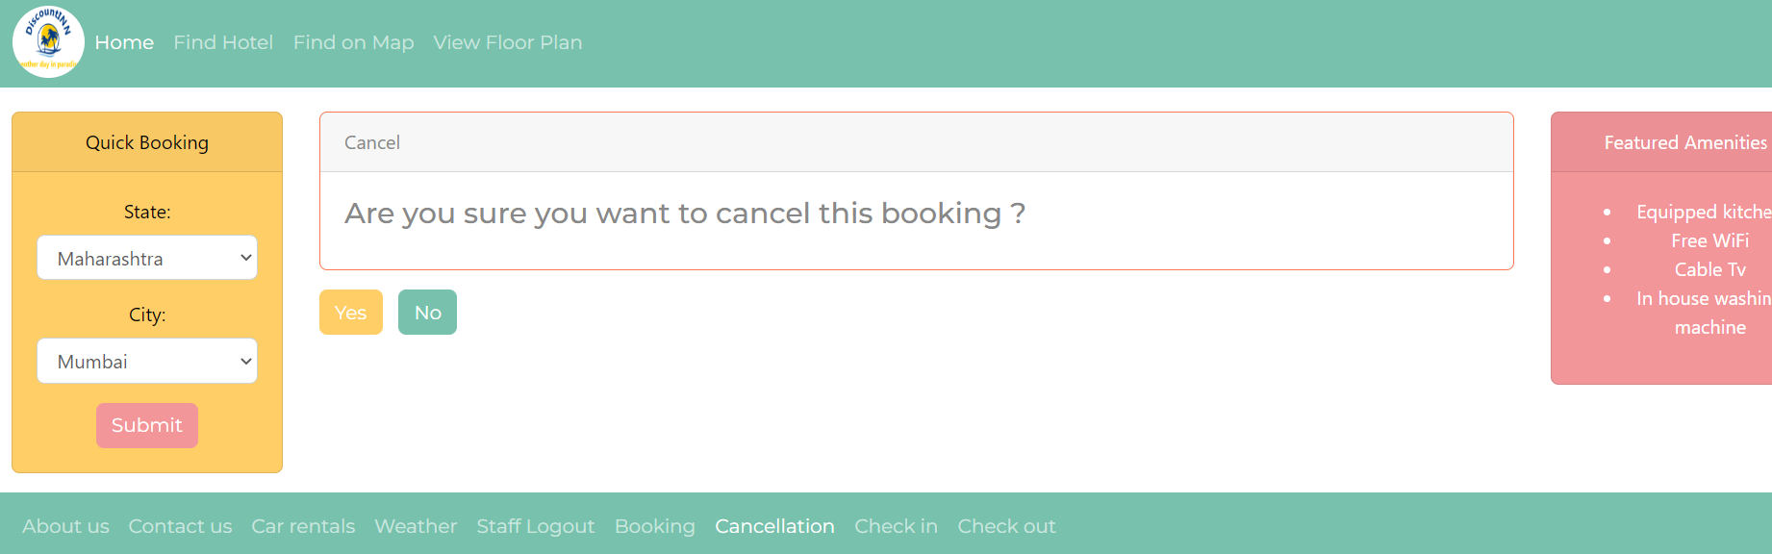The height and width of the screenshot is (554, 1772).
Task: Go to Find Hotel page
Action: click(223, 42)
